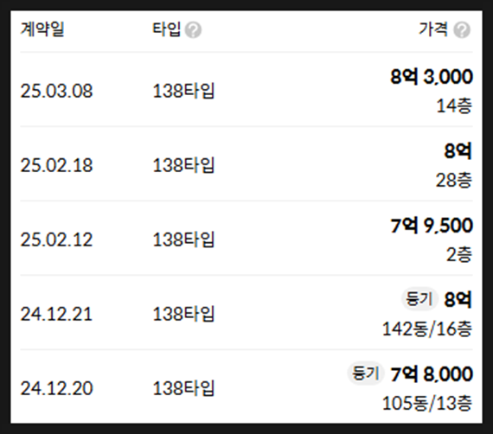Open the 25.02.18 transaction row
The width and height of the screenshot is (493, 434).
pyautogui.click(x=246, y=163)
